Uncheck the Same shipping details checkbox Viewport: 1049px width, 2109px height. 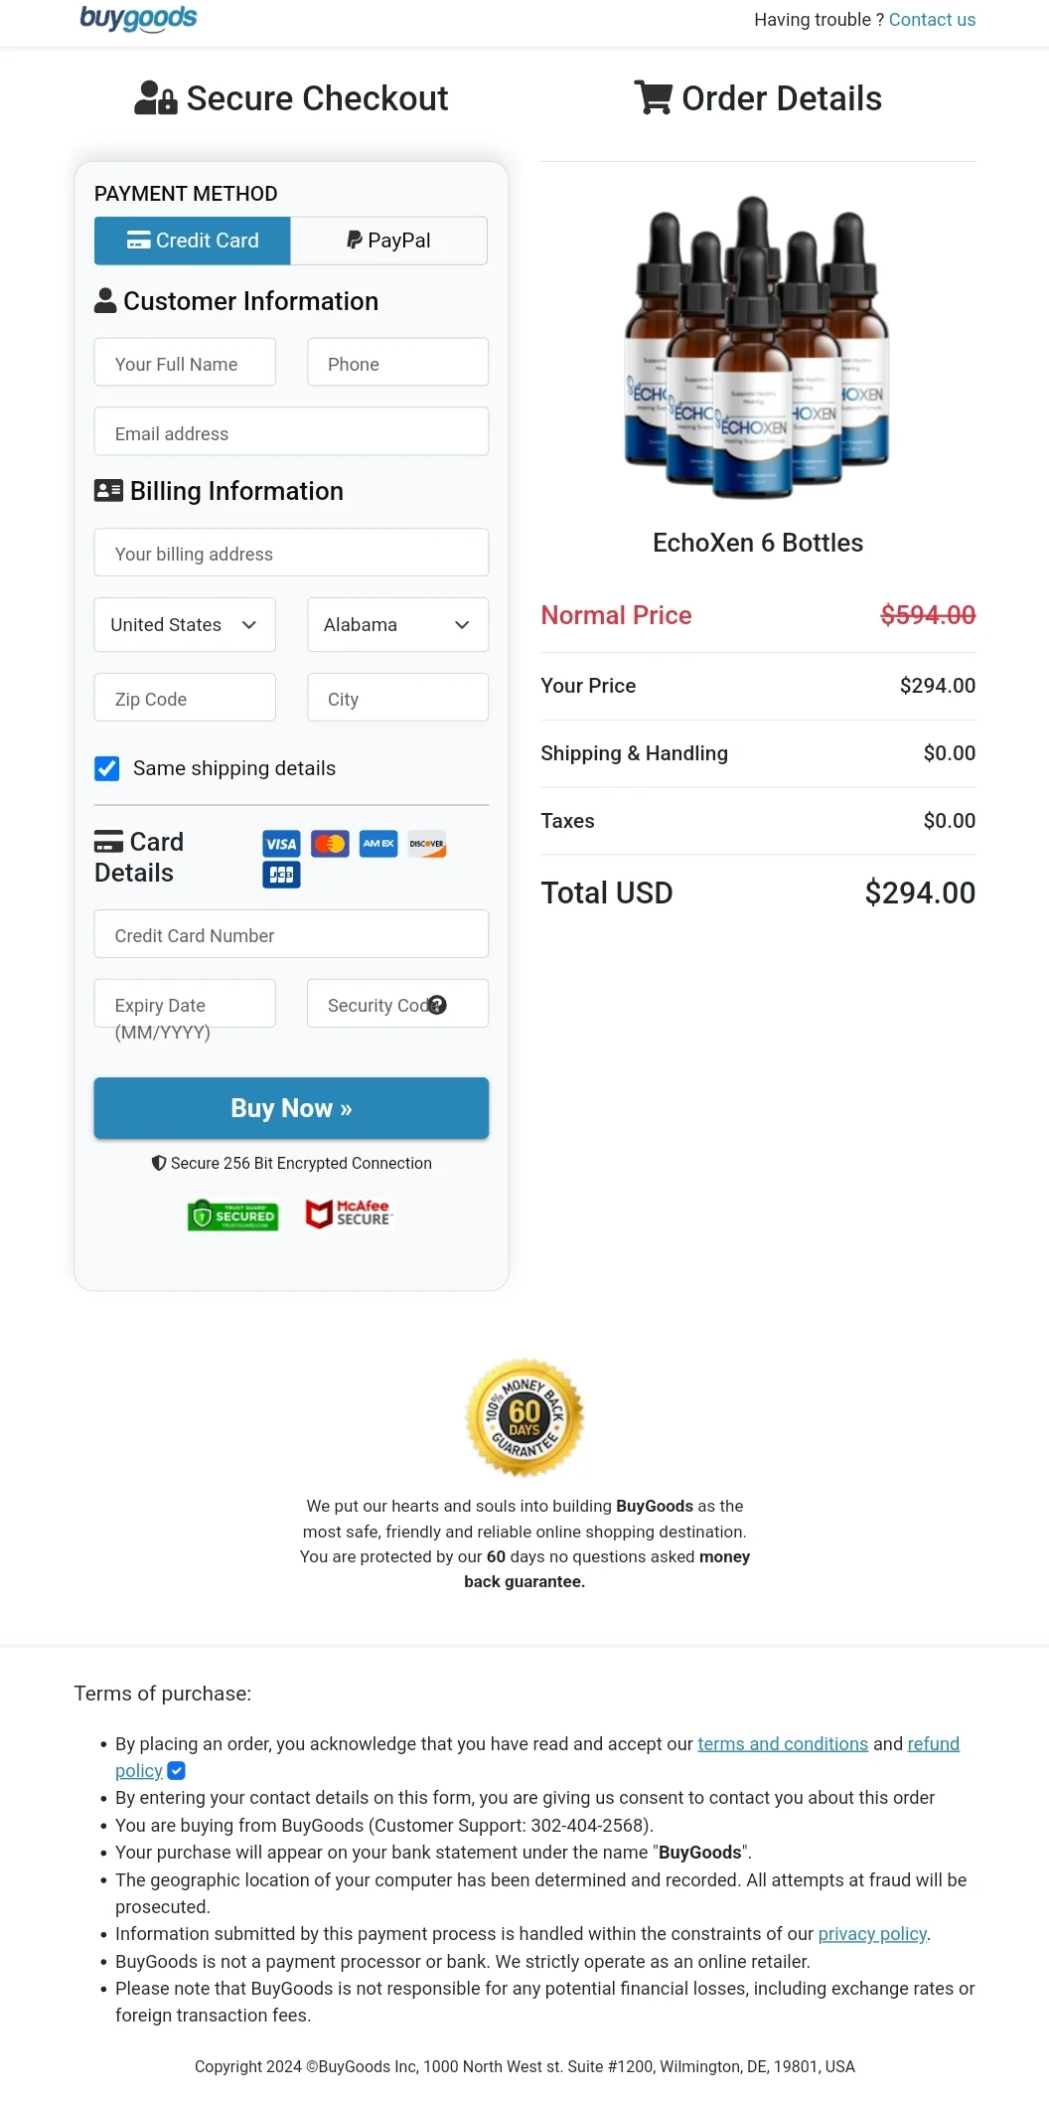[106, 768]
